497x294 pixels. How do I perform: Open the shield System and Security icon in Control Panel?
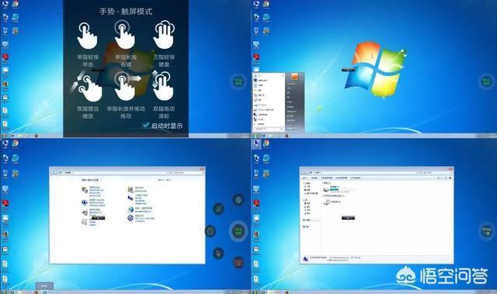(x=85, y=190)
